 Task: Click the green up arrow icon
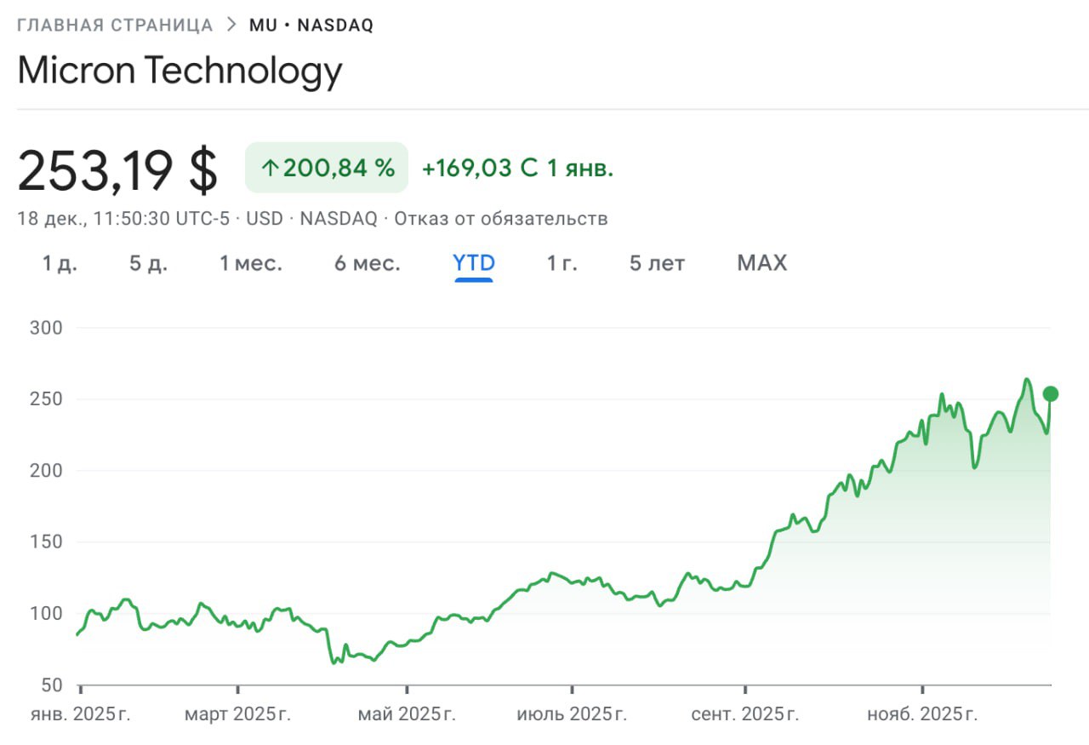pyautogui.click(x=270, y=169)
